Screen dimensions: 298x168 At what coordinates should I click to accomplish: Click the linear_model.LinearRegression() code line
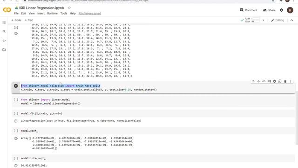coord(51,104)
